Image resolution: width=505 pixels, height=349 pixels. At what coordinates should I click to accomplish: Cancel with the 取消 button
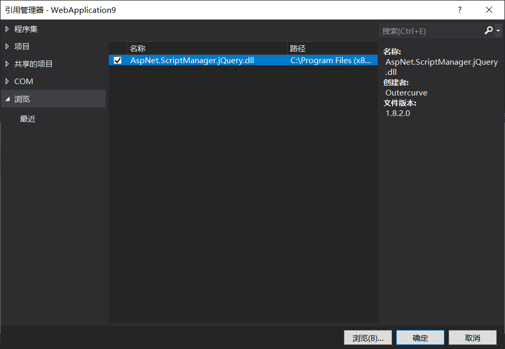tap(473, 338)
